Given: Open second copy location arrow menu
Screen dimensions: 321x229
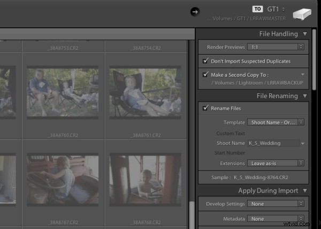Looking at the screenshot, I should click(302, 75).
